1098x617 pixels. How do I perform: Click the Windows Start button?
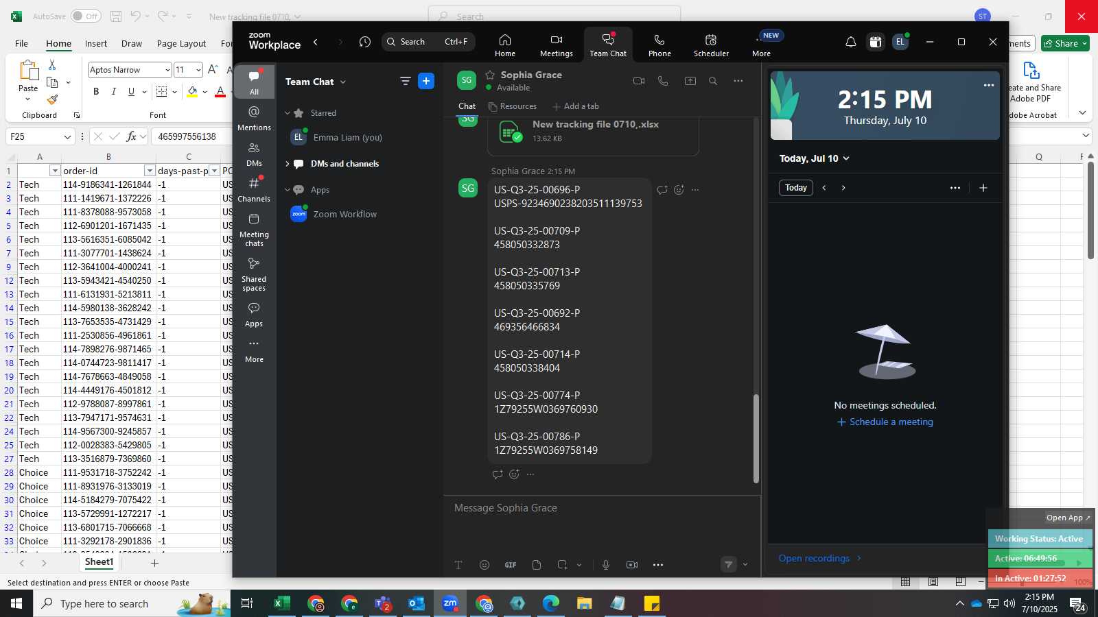click(x=16, y=603)
